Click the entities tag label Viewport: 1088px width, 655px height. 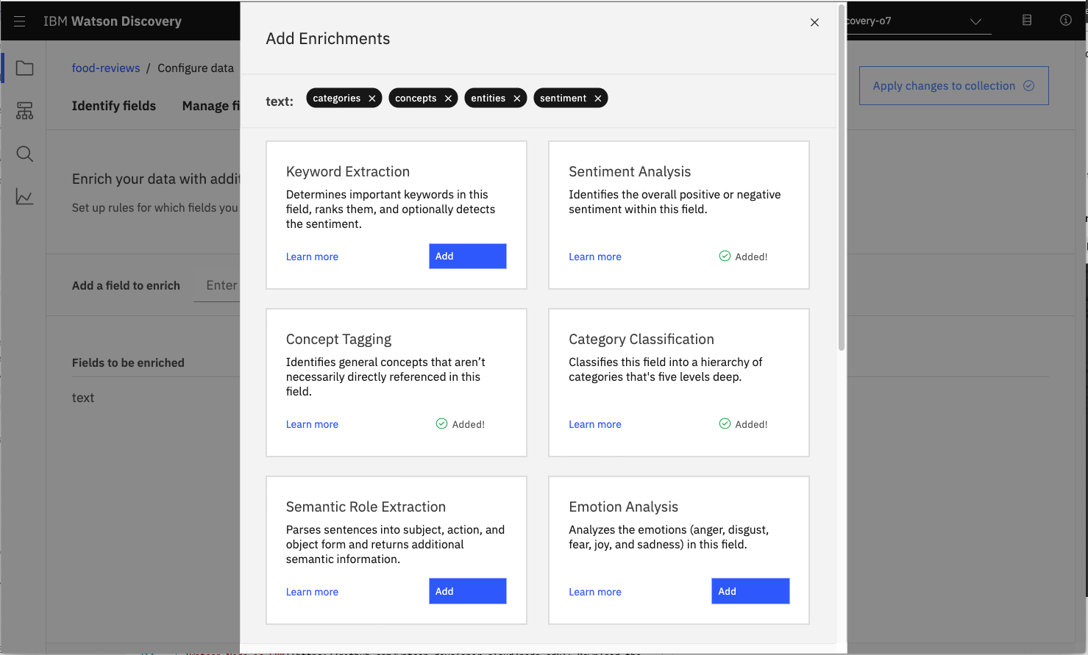click(x=488, y=99)
